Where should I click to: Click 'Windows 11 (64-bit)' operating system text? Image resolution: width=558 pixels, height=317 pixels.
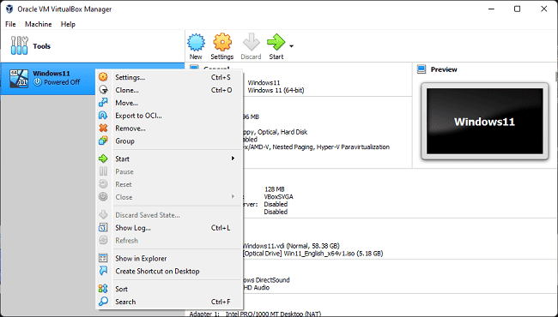276,90
